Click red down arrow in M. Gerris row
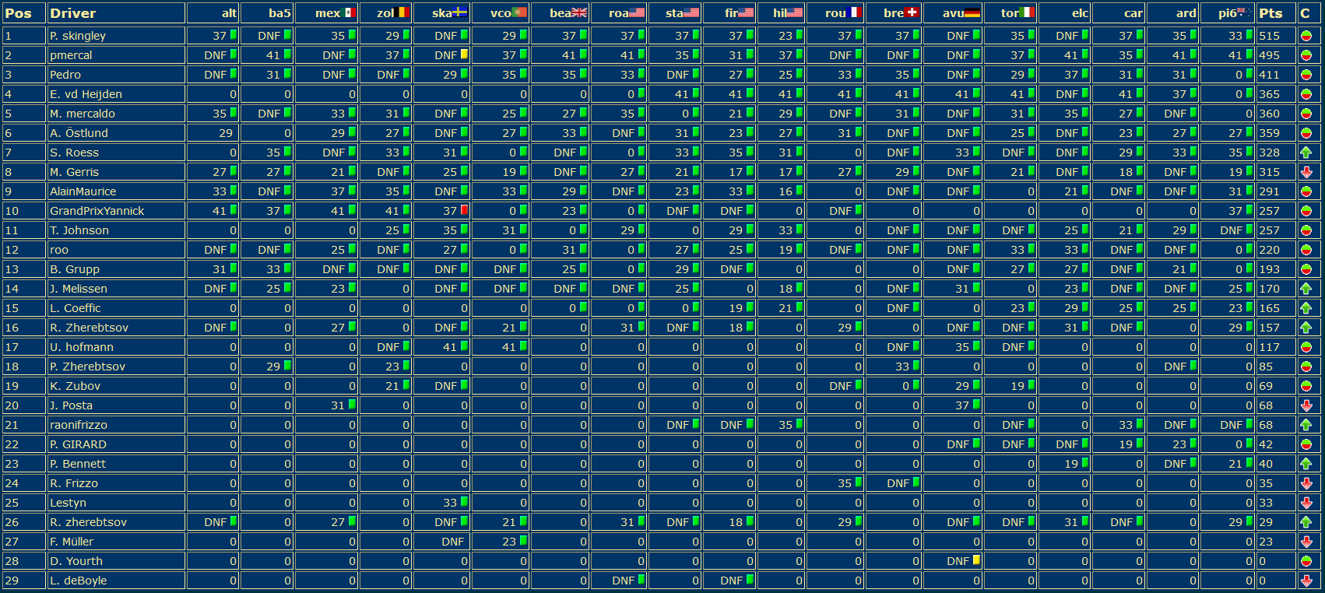 [x=1306, y=172]
